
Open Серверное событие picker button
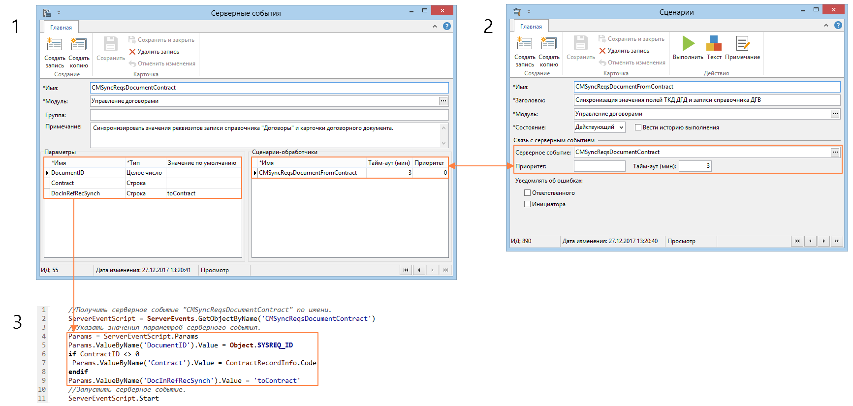pos(835,152)
